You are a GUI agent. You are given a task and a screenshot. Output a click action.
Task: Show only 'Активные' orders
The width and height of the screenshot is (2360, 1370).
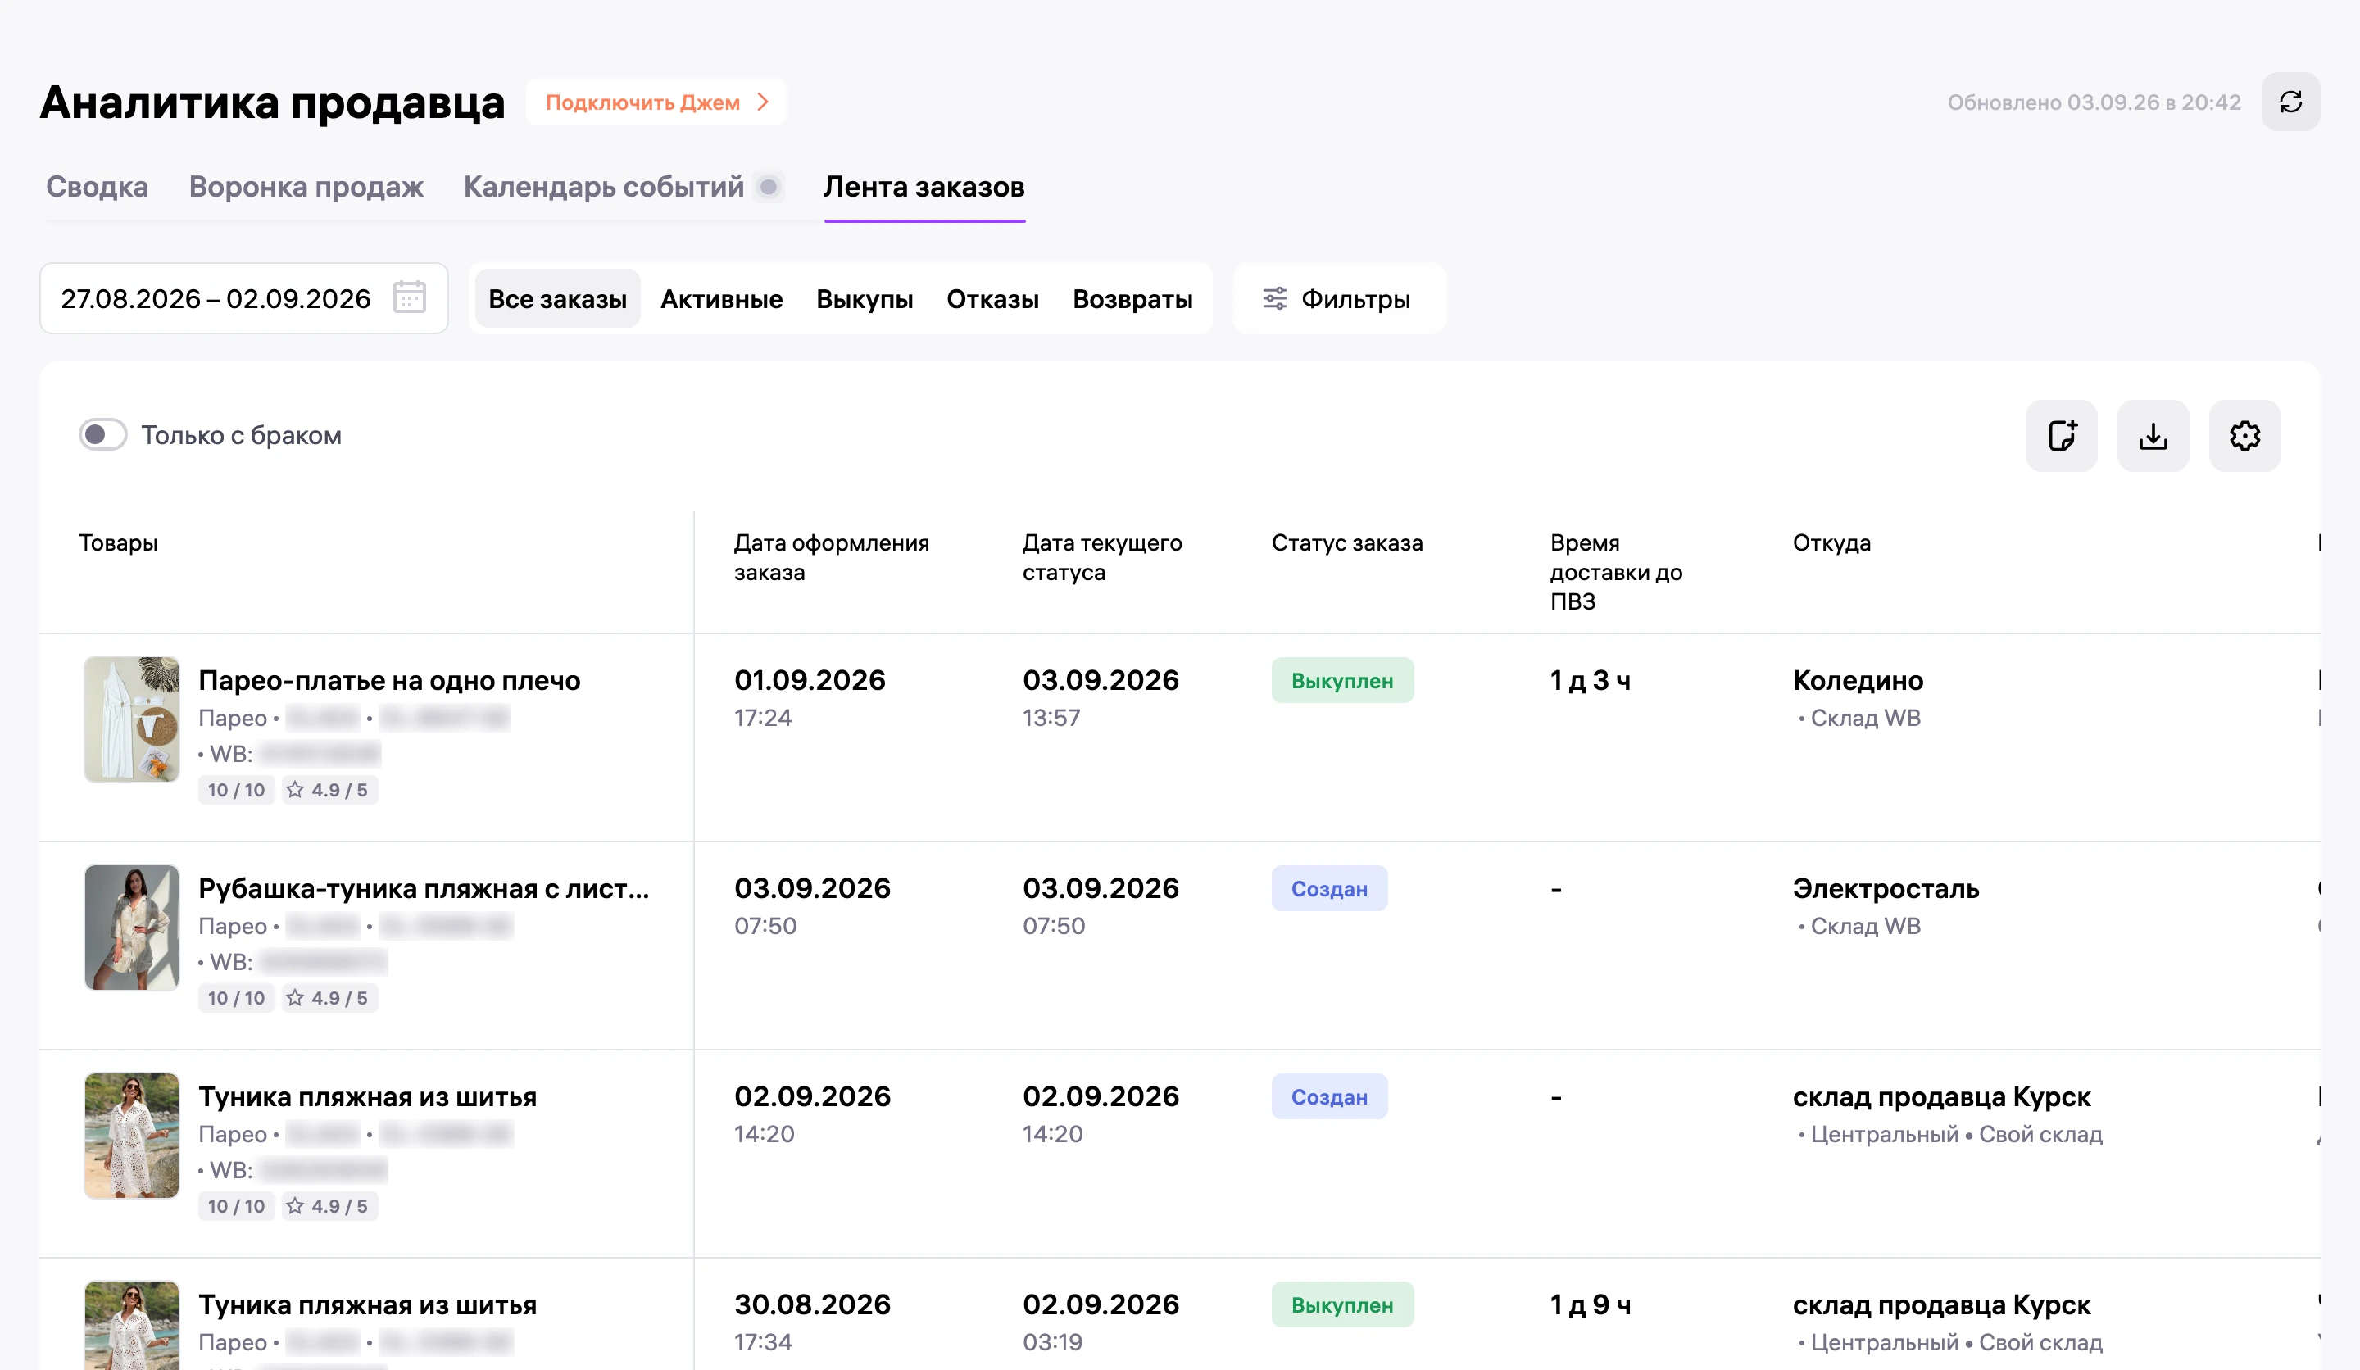(721, 299)
